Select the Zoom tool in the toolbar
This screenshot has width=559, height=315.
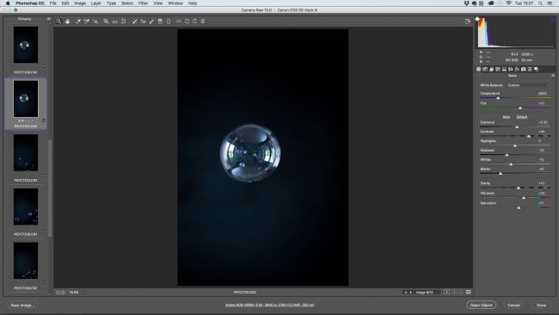(x=58, y=22)
